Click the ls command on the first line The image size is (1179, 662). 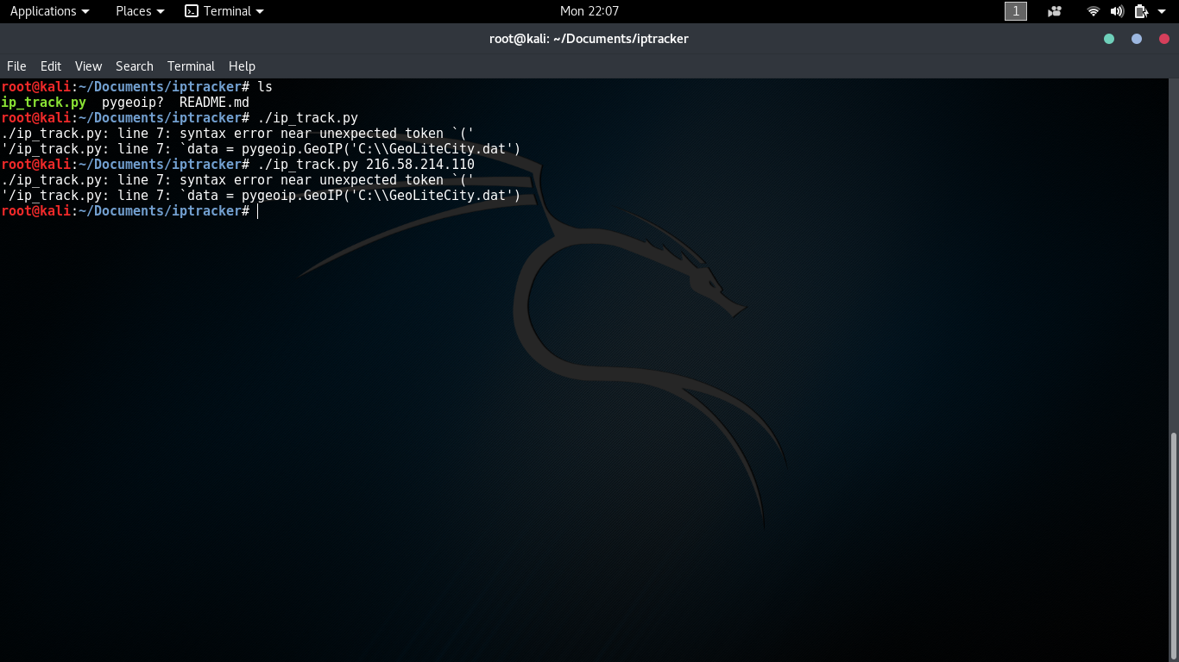point(265,87)
